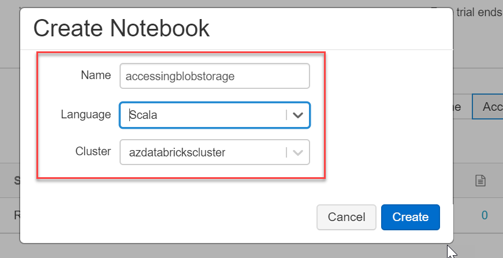Viewport: 503px width, 258px height.
Task: Expand the Language dropdown chevron arrow
Action: pos(298,115)
